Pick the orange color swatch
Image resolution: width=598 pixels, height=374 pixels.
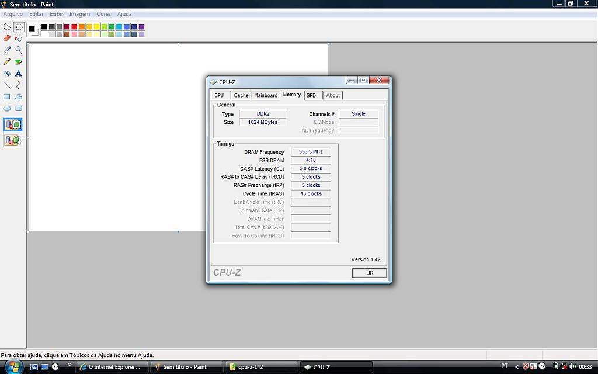point(82,26)
